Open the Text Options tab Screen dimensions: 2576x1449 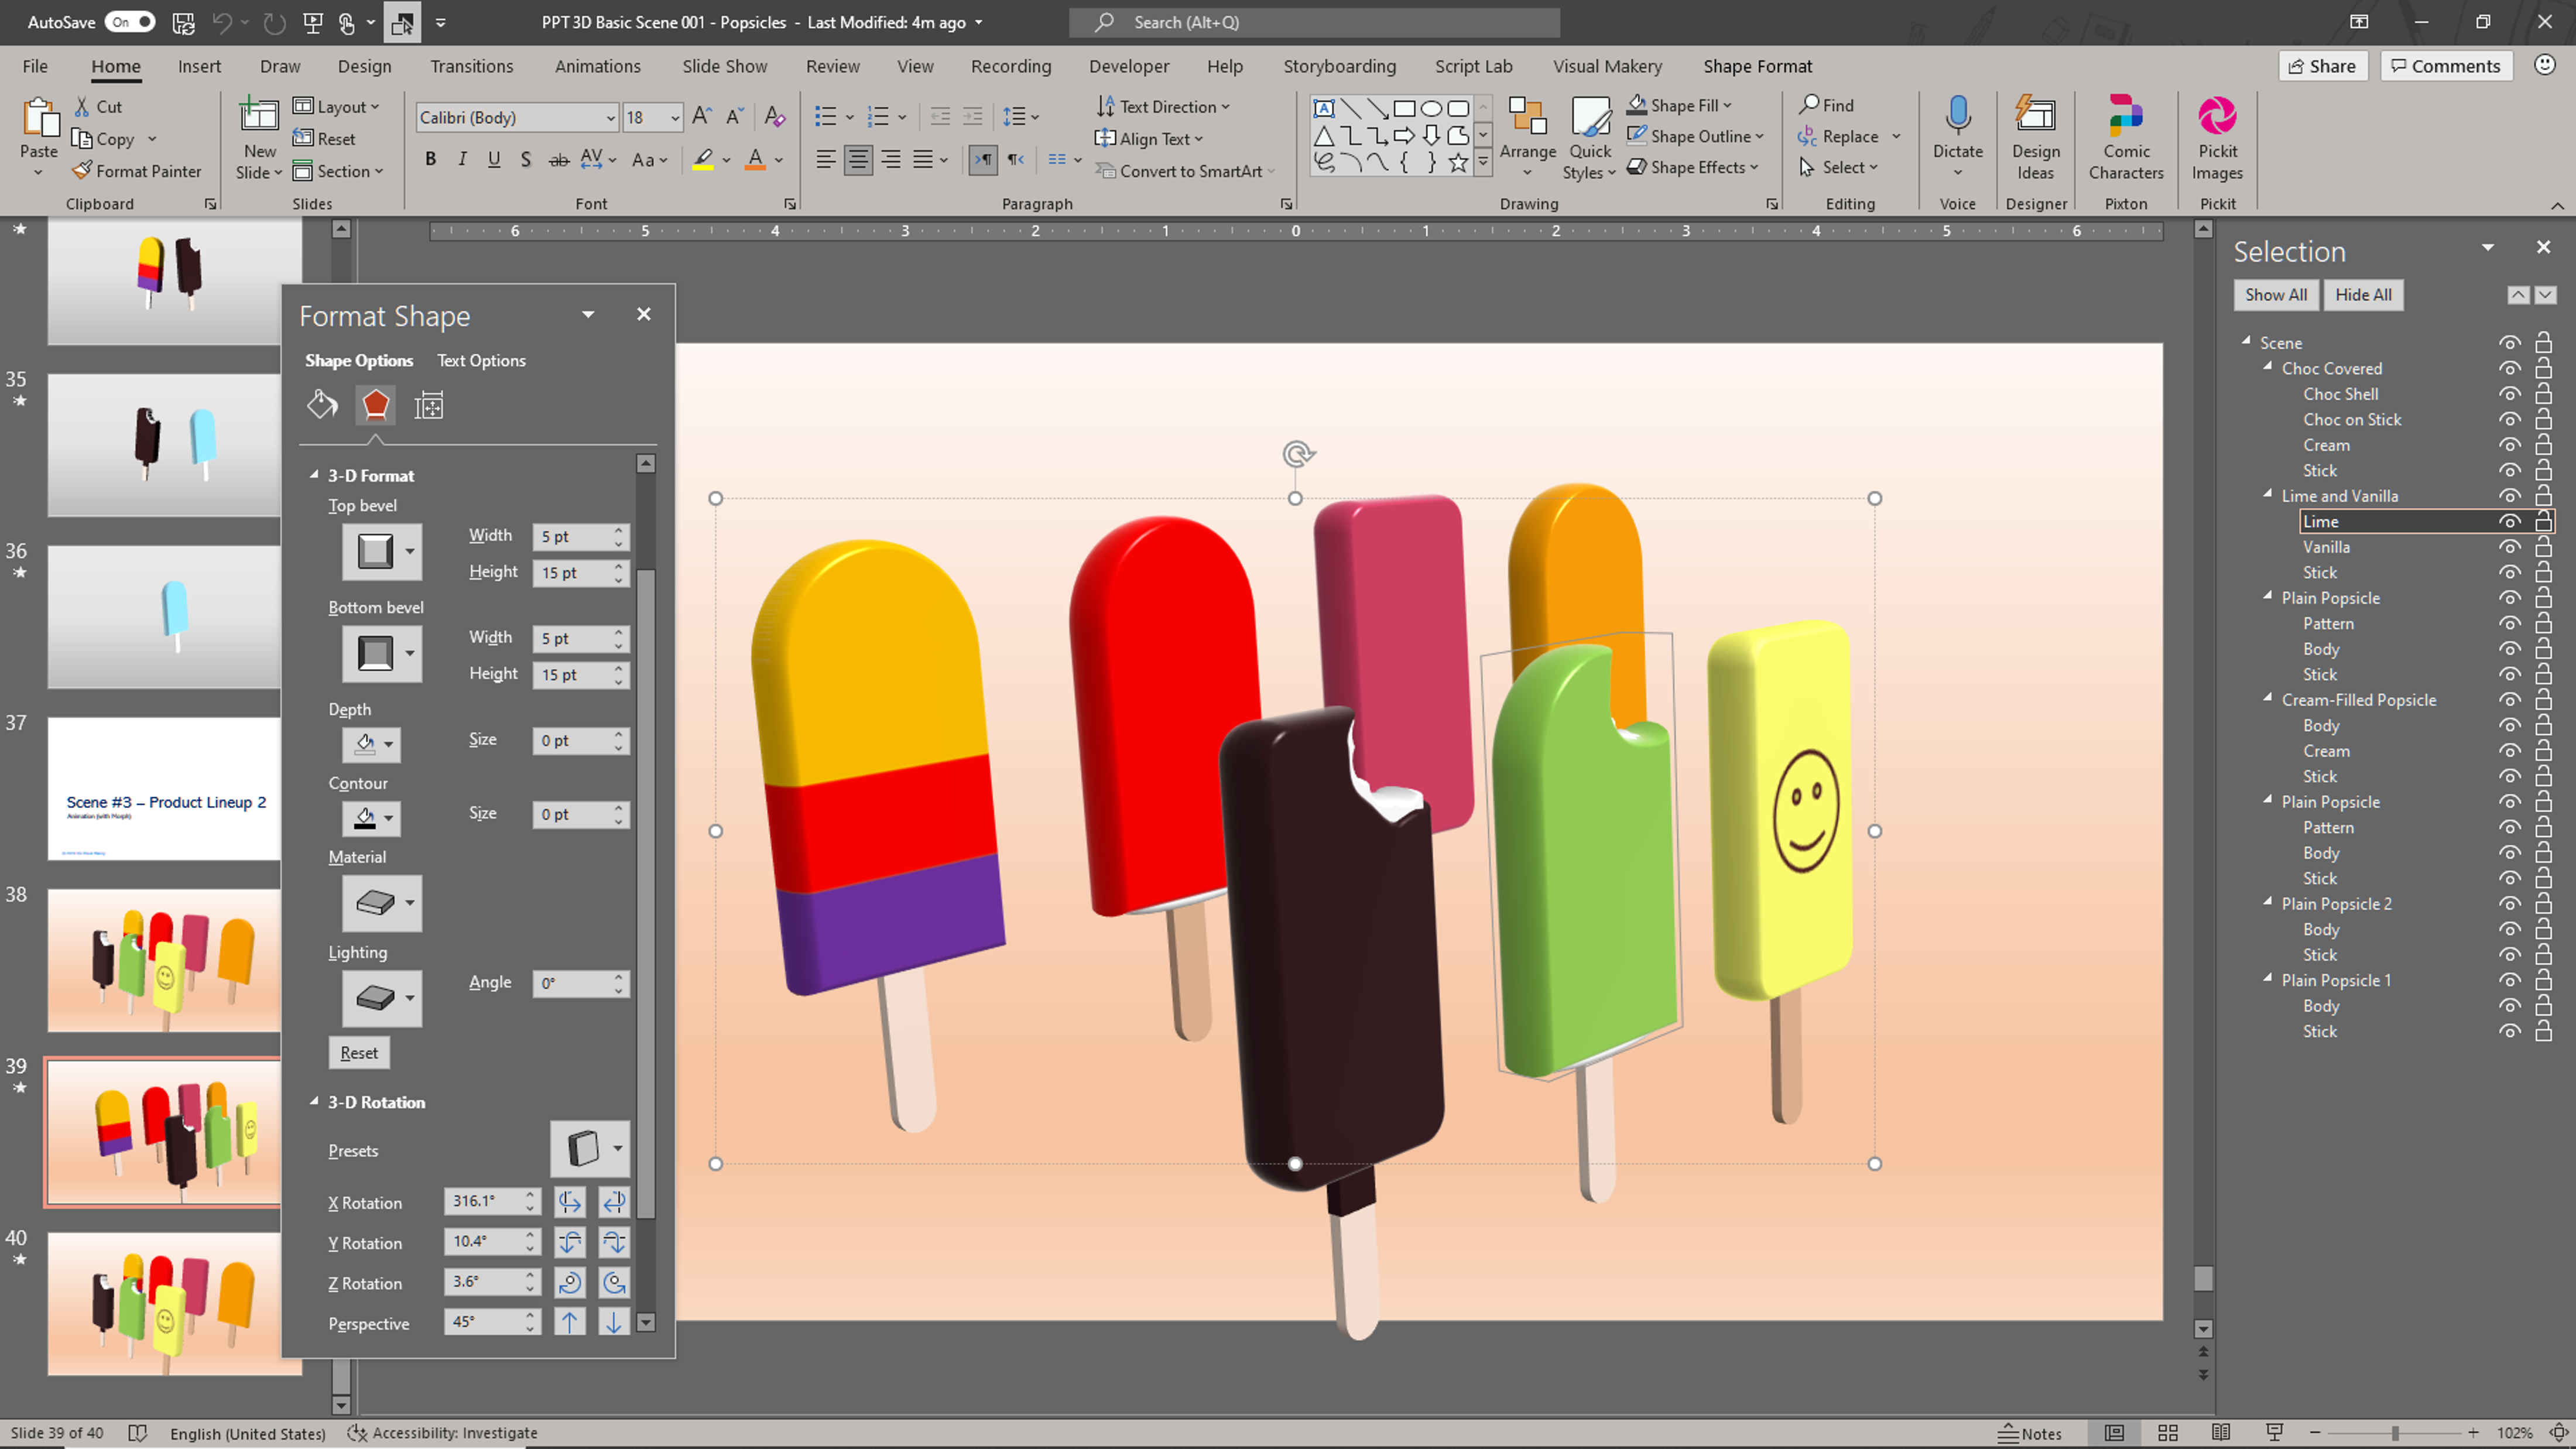click(481, 360)
